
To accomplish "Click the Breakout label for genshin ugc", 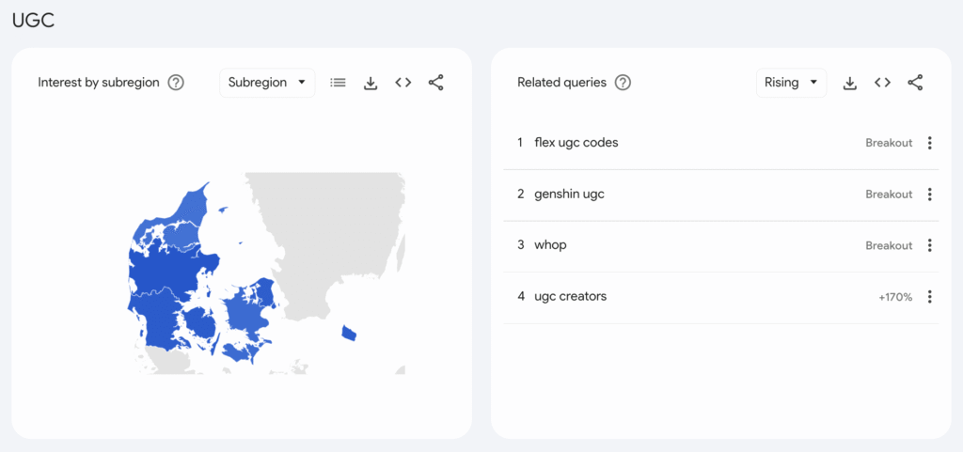I will click(889, 195).
